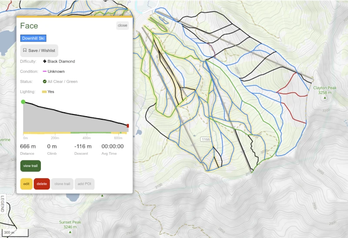This screenshot has height=238, width=348.
Task: Expand the LEGEND side tab
Action: coord(3,204)
